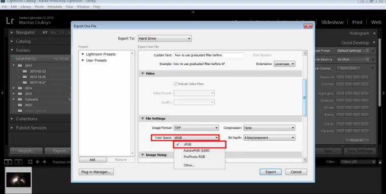This screenshot has height=194, width=386.
Task: Open the Window menu
Action: pos(83,7)
